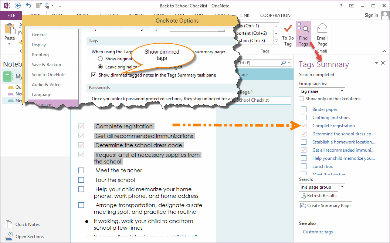The height and width of the screenshot is (243, 390).
Task: Select Send to OneNote options category
Action: (48, 74)
